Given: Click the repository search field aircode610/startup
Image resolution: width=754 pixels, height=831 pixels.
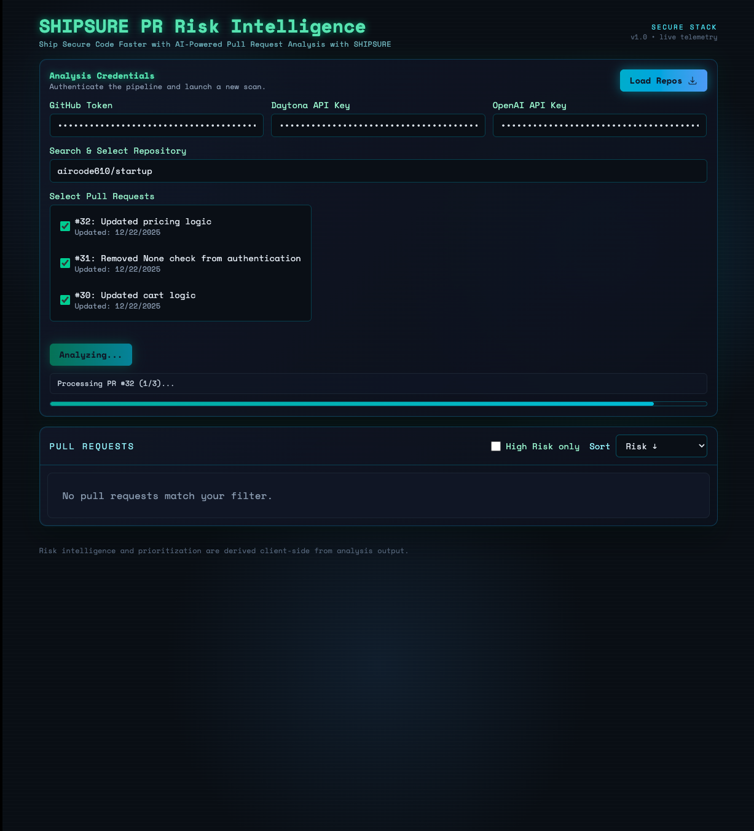Looking at the screenshot, I should (x=379, y=171).
